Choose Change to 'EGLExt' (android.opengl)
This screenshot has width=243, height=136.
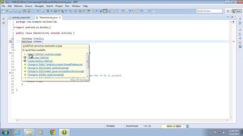click(46, 75)
